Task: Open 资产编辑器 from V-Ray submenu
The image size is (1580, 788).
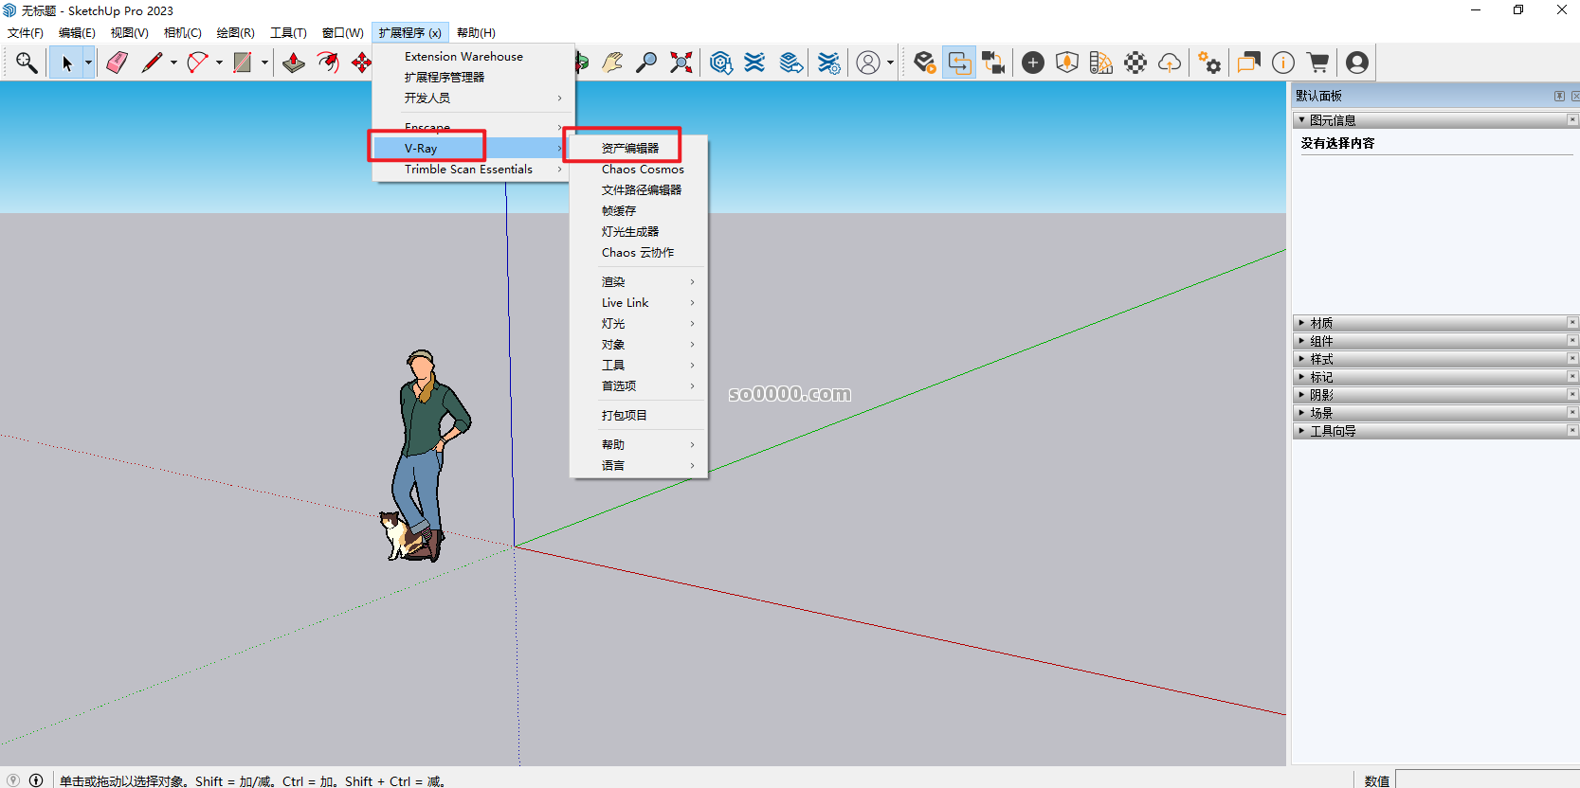Action: [x=629, y=148]
